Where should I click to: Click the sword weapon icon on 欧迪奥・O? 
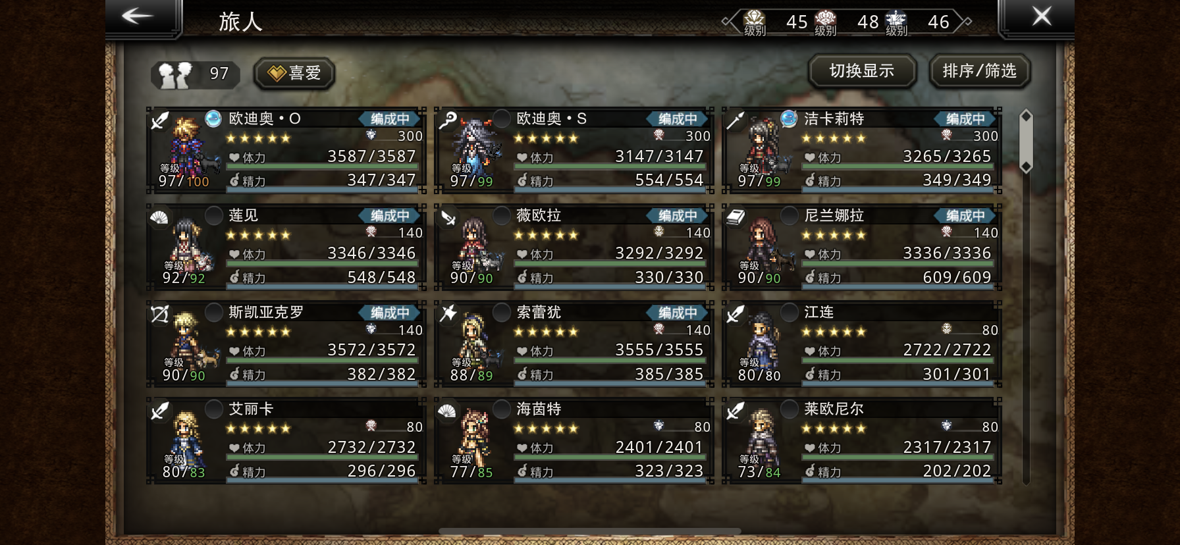coord(160,120)
